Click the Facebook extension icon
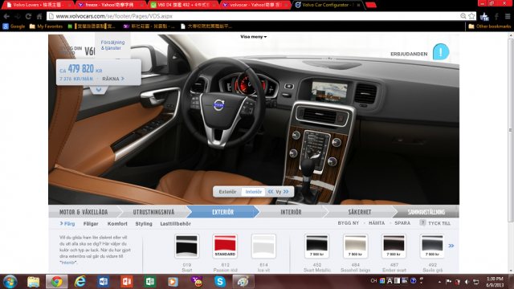 496,16
